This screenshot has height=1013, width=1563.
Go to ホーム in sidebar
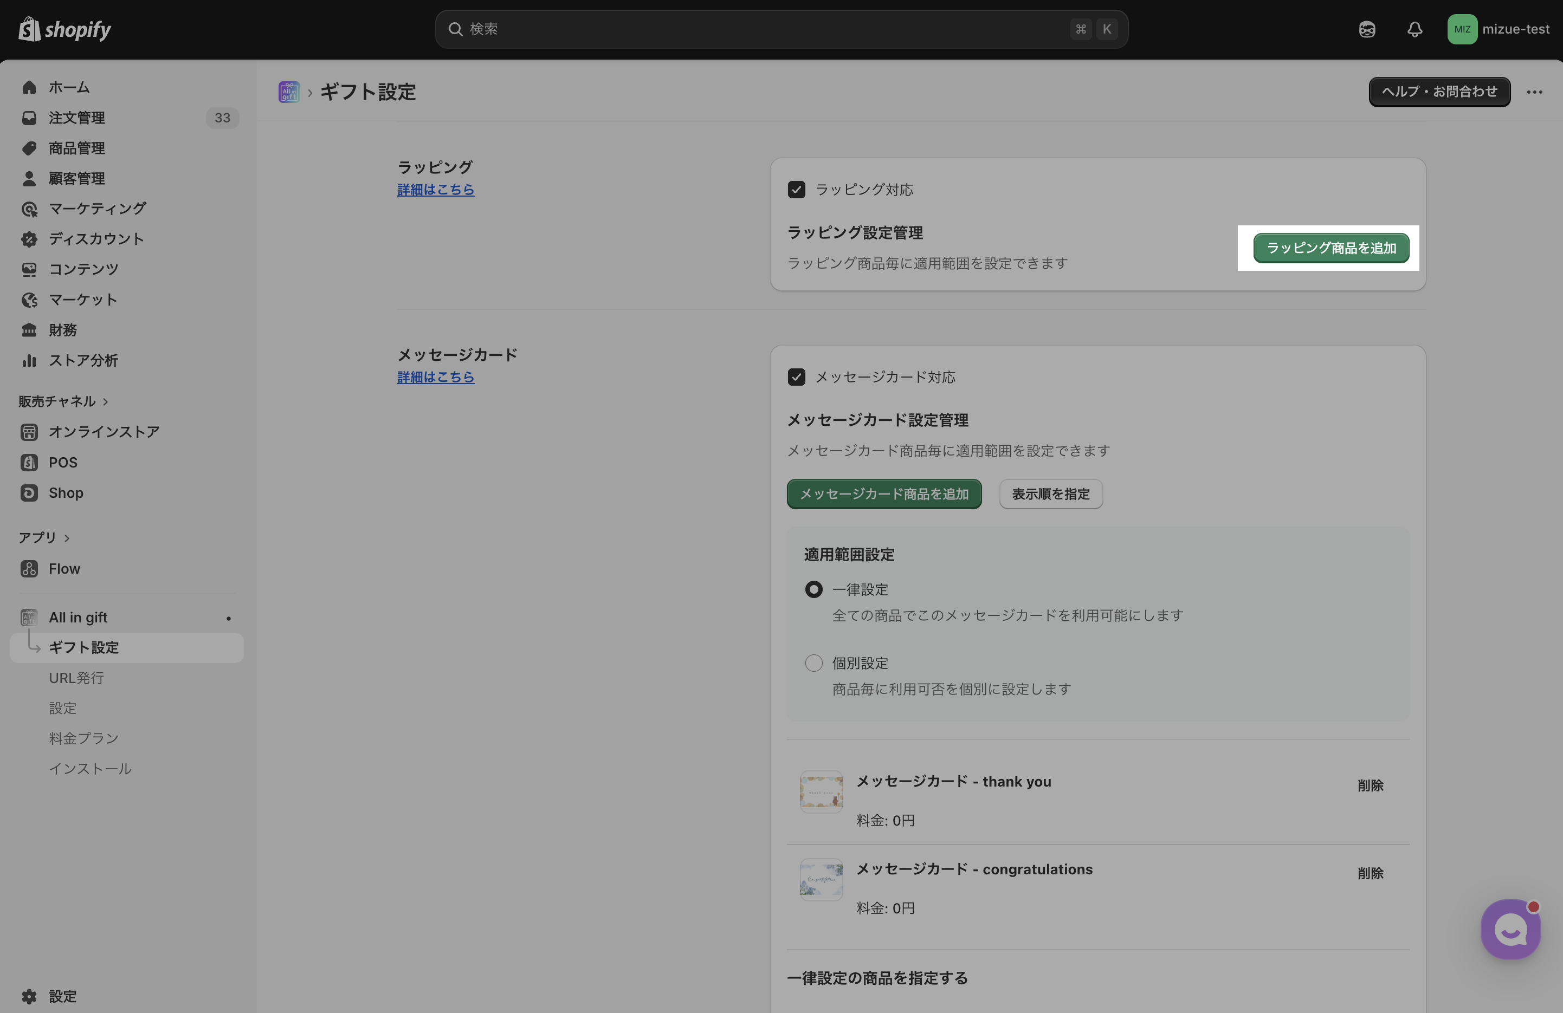point(68,87)
